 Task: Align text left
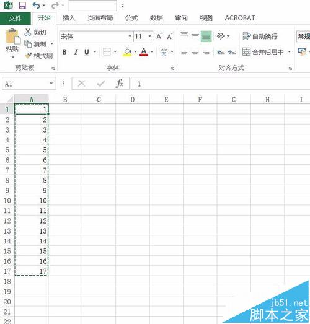[x=184, y=51]
